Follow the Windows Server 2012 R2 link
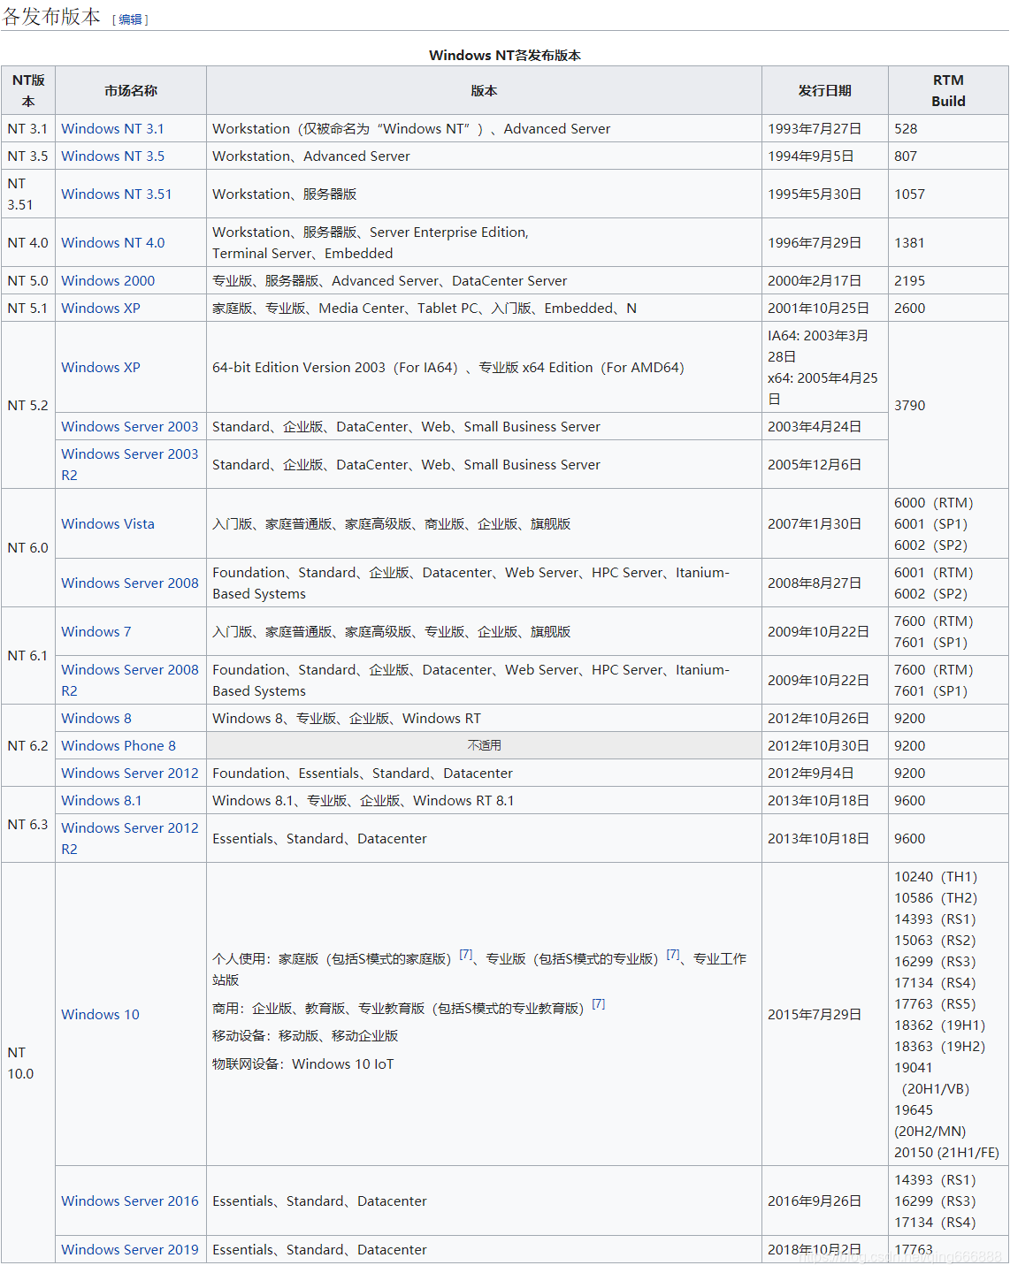 [x=130, y=838]
